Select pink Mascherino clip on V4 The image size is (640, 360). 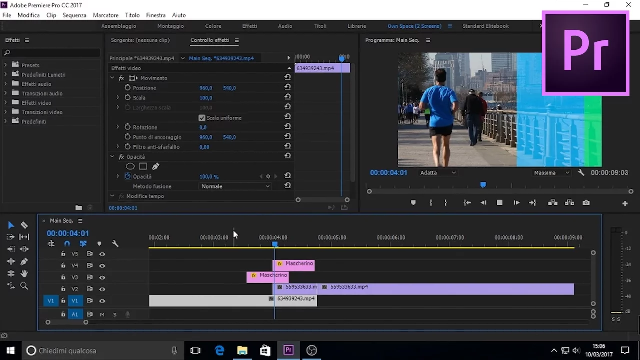pyautogui.click(x=294, y=265)
